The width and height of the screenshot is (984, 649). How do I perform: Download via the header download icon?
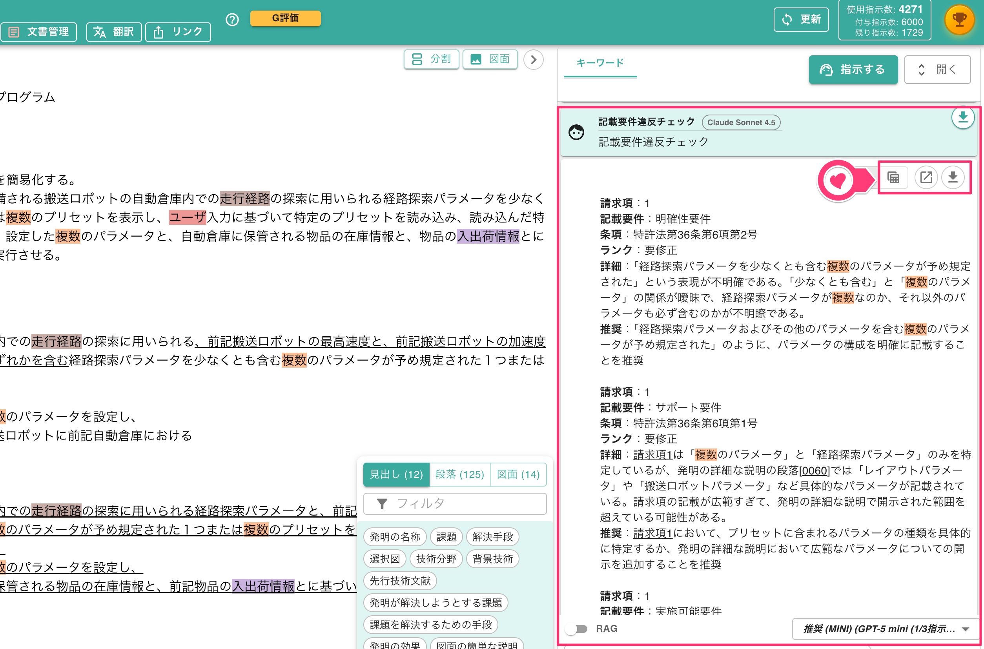(x=963, y=118)
